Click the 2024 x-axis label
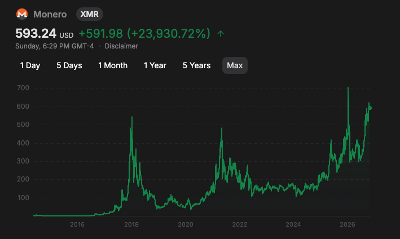This screenshot has width=400, height=239. (x=293, y=224)
